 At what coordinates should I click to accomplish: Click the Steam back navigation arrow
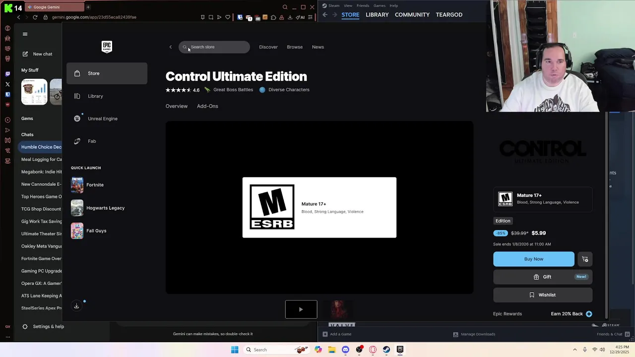pyautogui.click(x=325, y=15)
